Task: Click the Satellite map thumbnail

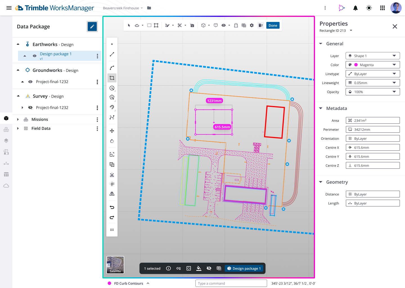Action: click(115, 265)
